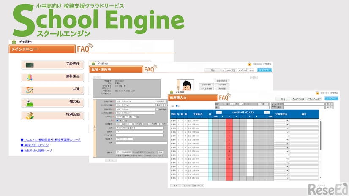Image resolution: width=349 pixels, height=196 pixels.
Task: Click 日・SHRクリア button below attendance table
Action: pyautogui.click(x=199, y=185)
